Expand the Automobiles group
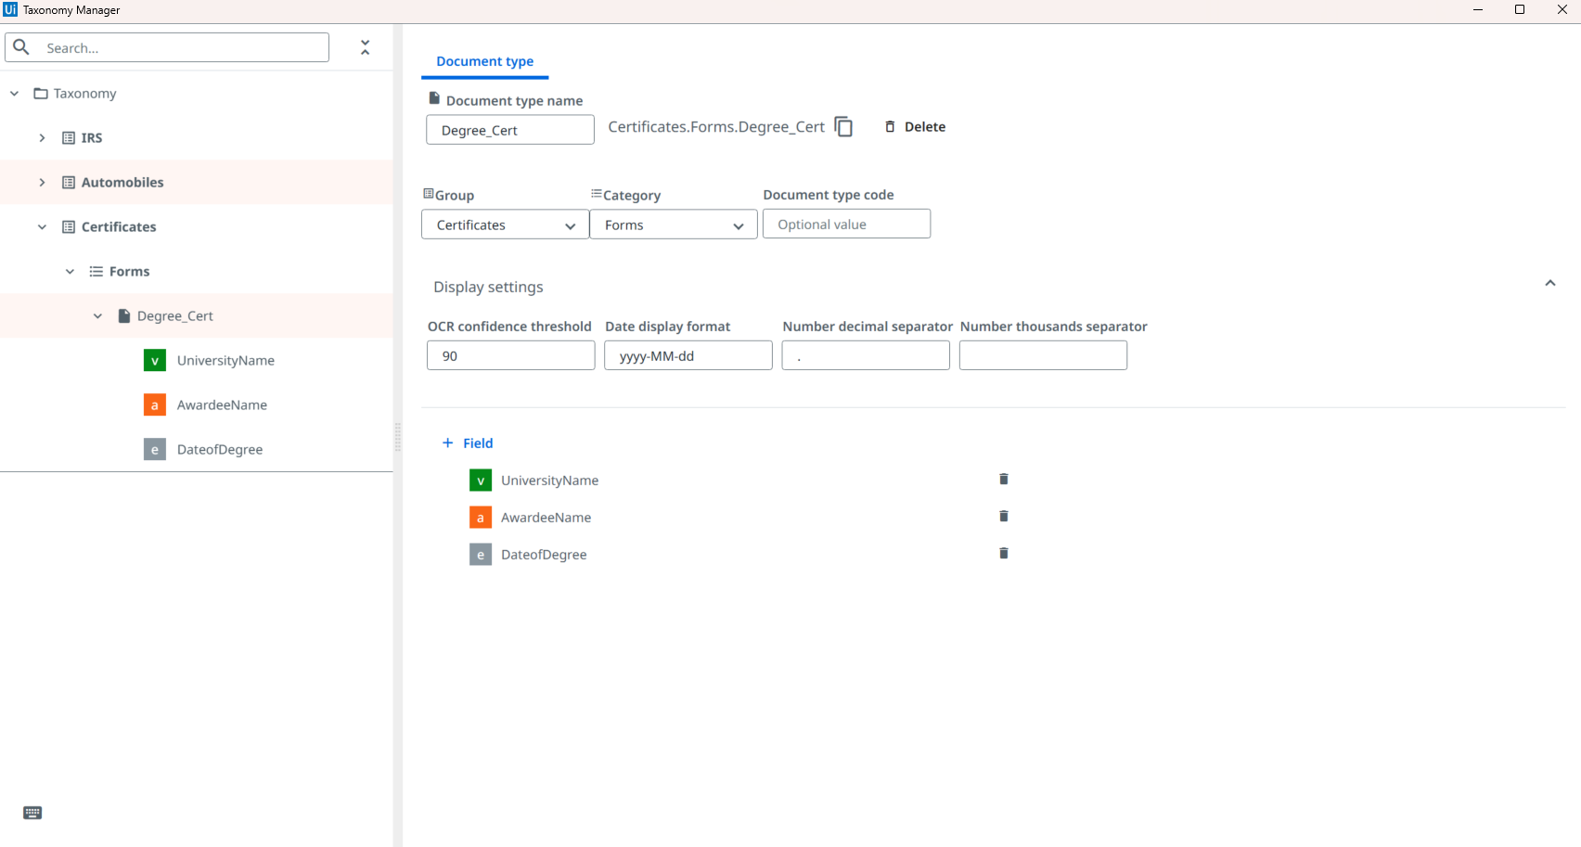This screenshot has width=1581, height=847. 42,182
